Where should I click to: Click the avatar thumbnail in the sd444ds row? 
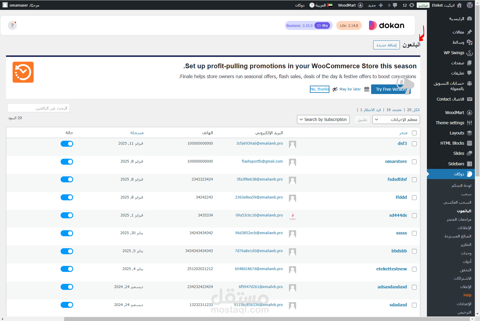click(292, 216)
